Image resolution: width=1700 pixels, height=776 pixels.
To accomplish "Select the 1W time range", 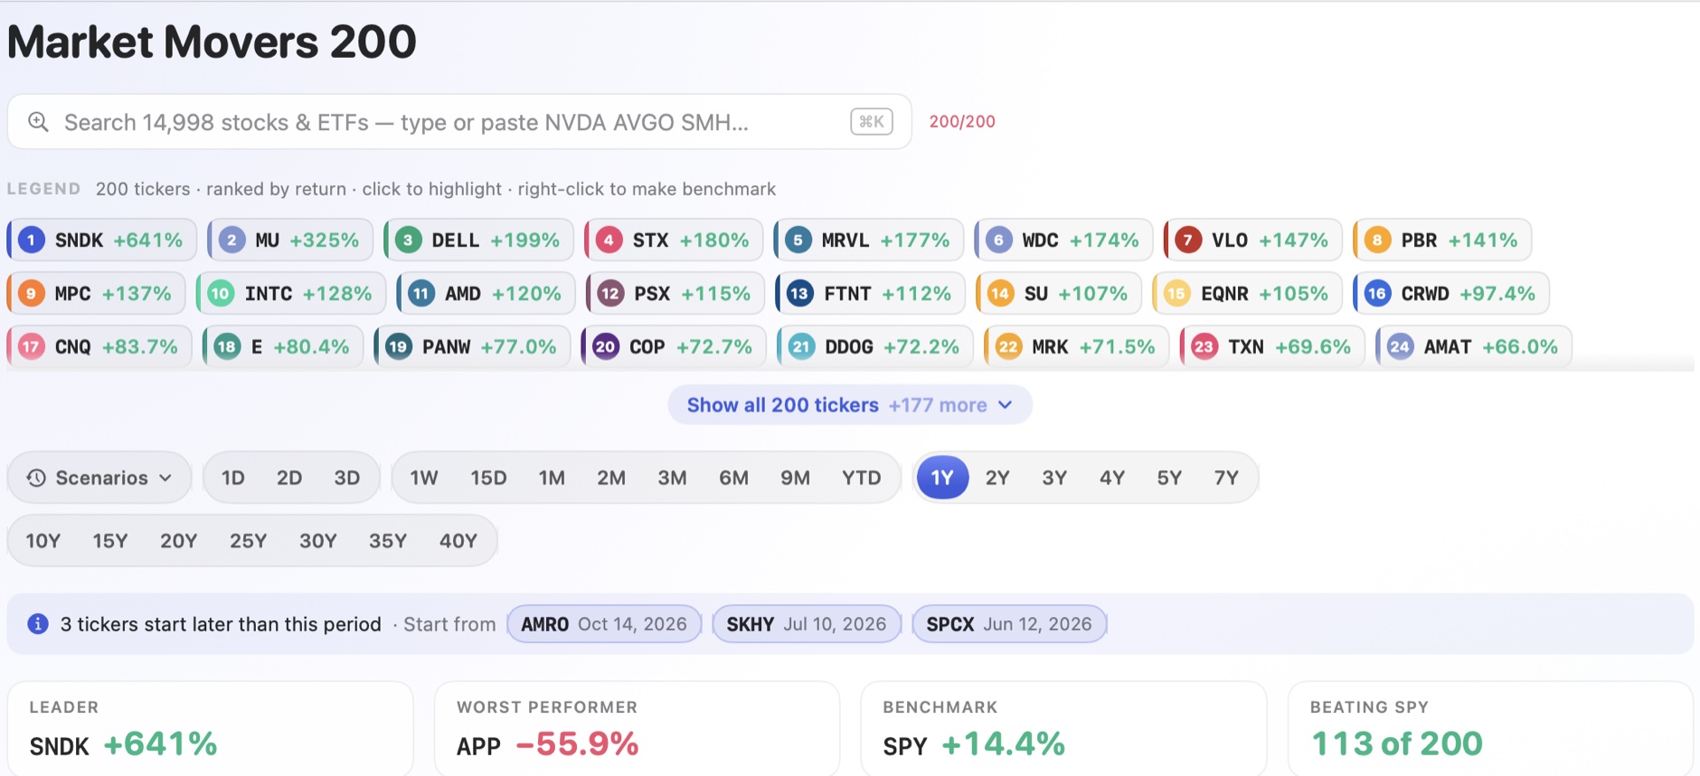I will pyautogui.click(x=424, y=478).
